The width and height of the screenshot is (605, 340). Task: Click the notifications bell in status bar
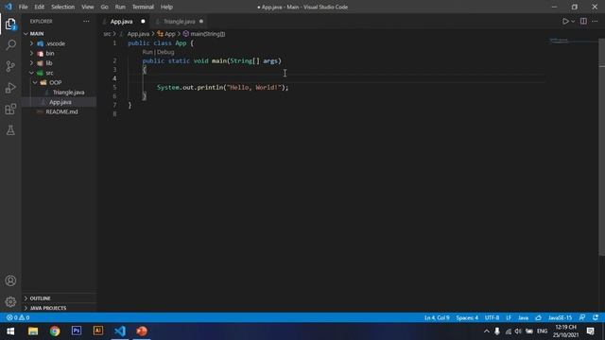point(596,317)
